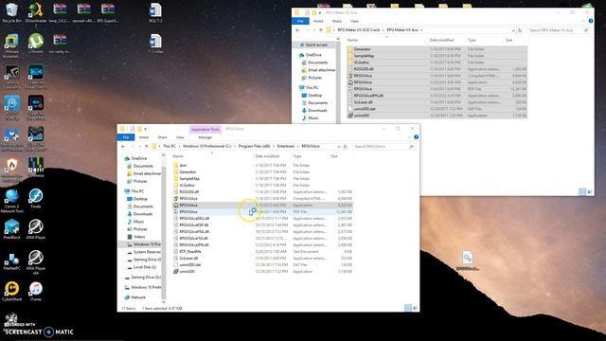Open the File tab in the RPGVXAce window
Viewport: 606px width, 341px height.
pos(126,137)
